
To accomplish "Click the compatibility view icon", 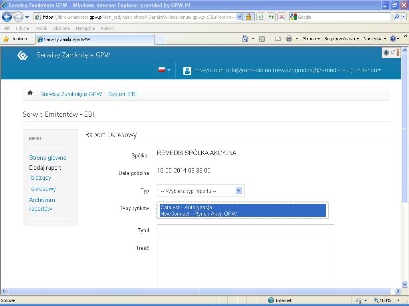I will pyautogui.click(x=260, y=17).
